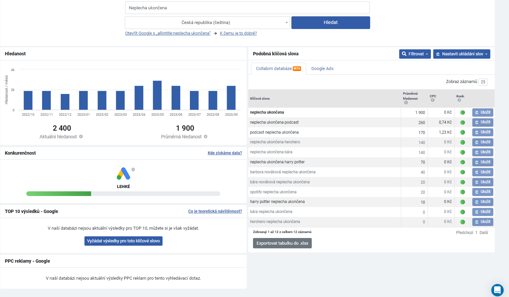
Task: Click keyword text neplecha ukončena herohero
Action: point(275,142)
